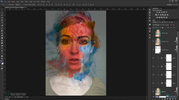Toggle Show Transform Controls checkbox

click(23, 5)
